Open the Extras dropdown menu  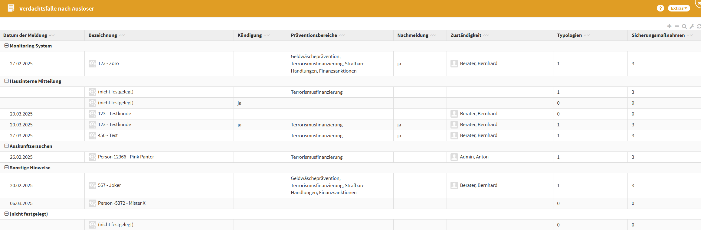coord(679,8)
